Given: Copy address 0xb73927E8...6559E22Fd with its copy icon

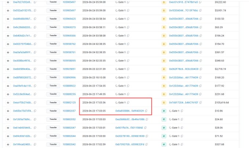Looking at the screenshot, I should coord(147,144).
